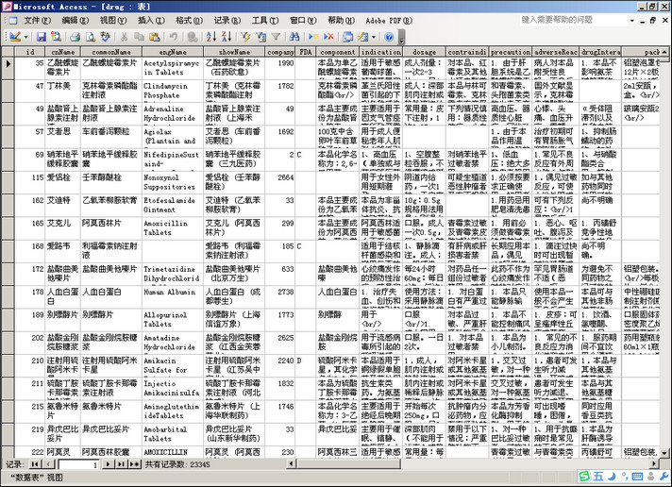672x487 pixels.
Task: Open Microsoft Access Help question icon
Action: pos(389,37)
